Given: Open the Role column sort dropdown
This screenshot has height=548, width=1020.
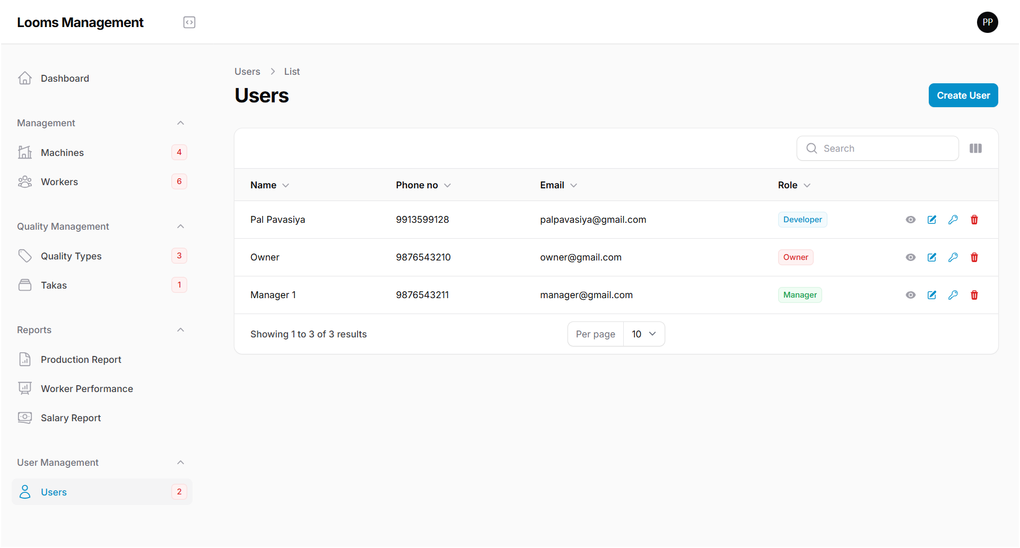Looking at the screenshot, I should tap(807, 185).
